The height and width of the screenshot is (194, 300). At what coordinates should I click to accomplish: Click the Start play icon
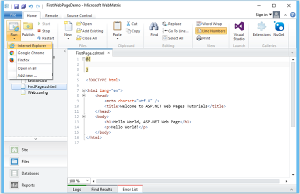coord(39,23)
